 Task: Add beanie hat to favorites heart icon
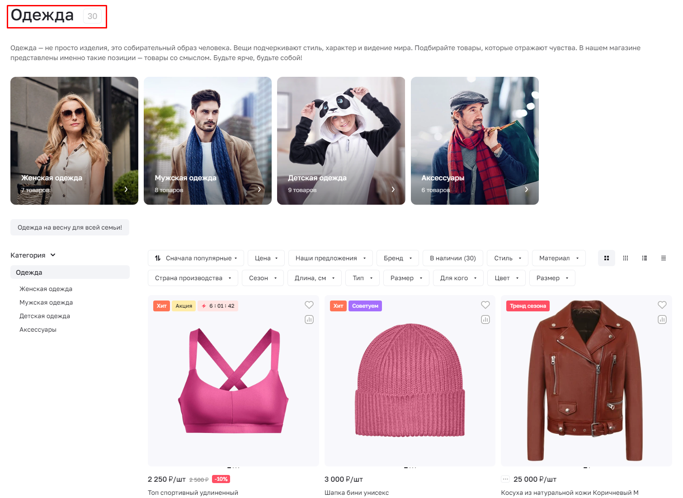485,305
